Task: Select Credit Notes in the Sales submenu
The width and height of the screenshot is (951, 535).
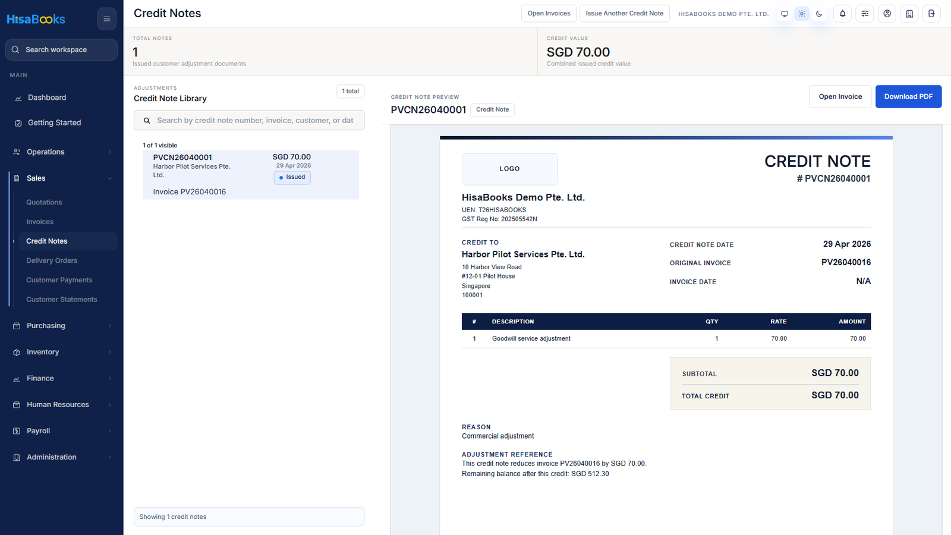Action: [x=68, y=241]
